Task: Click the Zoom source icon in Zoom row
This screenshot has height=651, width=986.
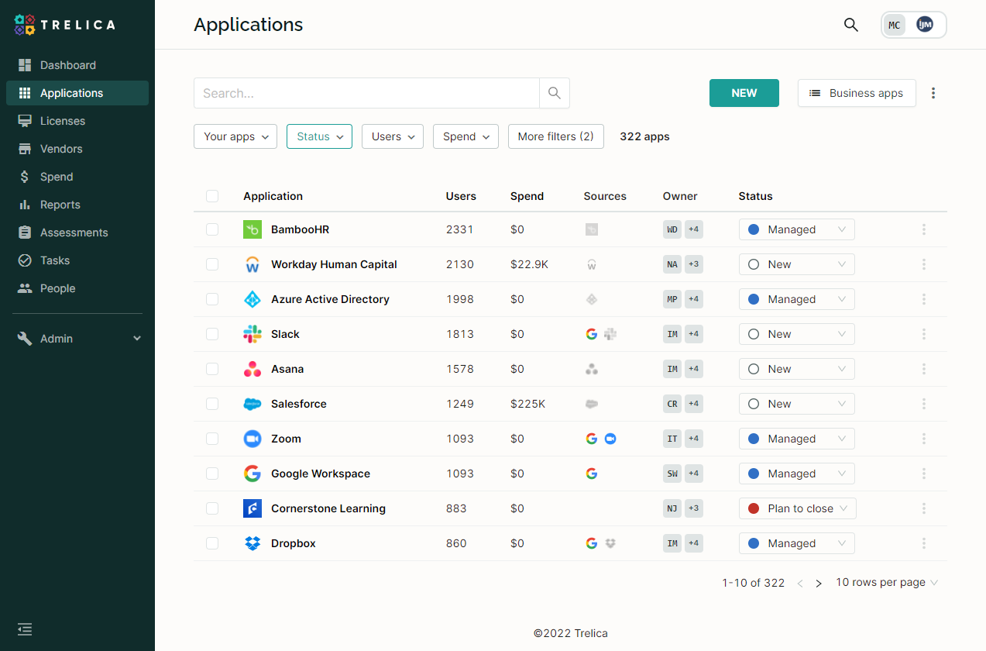Action: [610, 439]
